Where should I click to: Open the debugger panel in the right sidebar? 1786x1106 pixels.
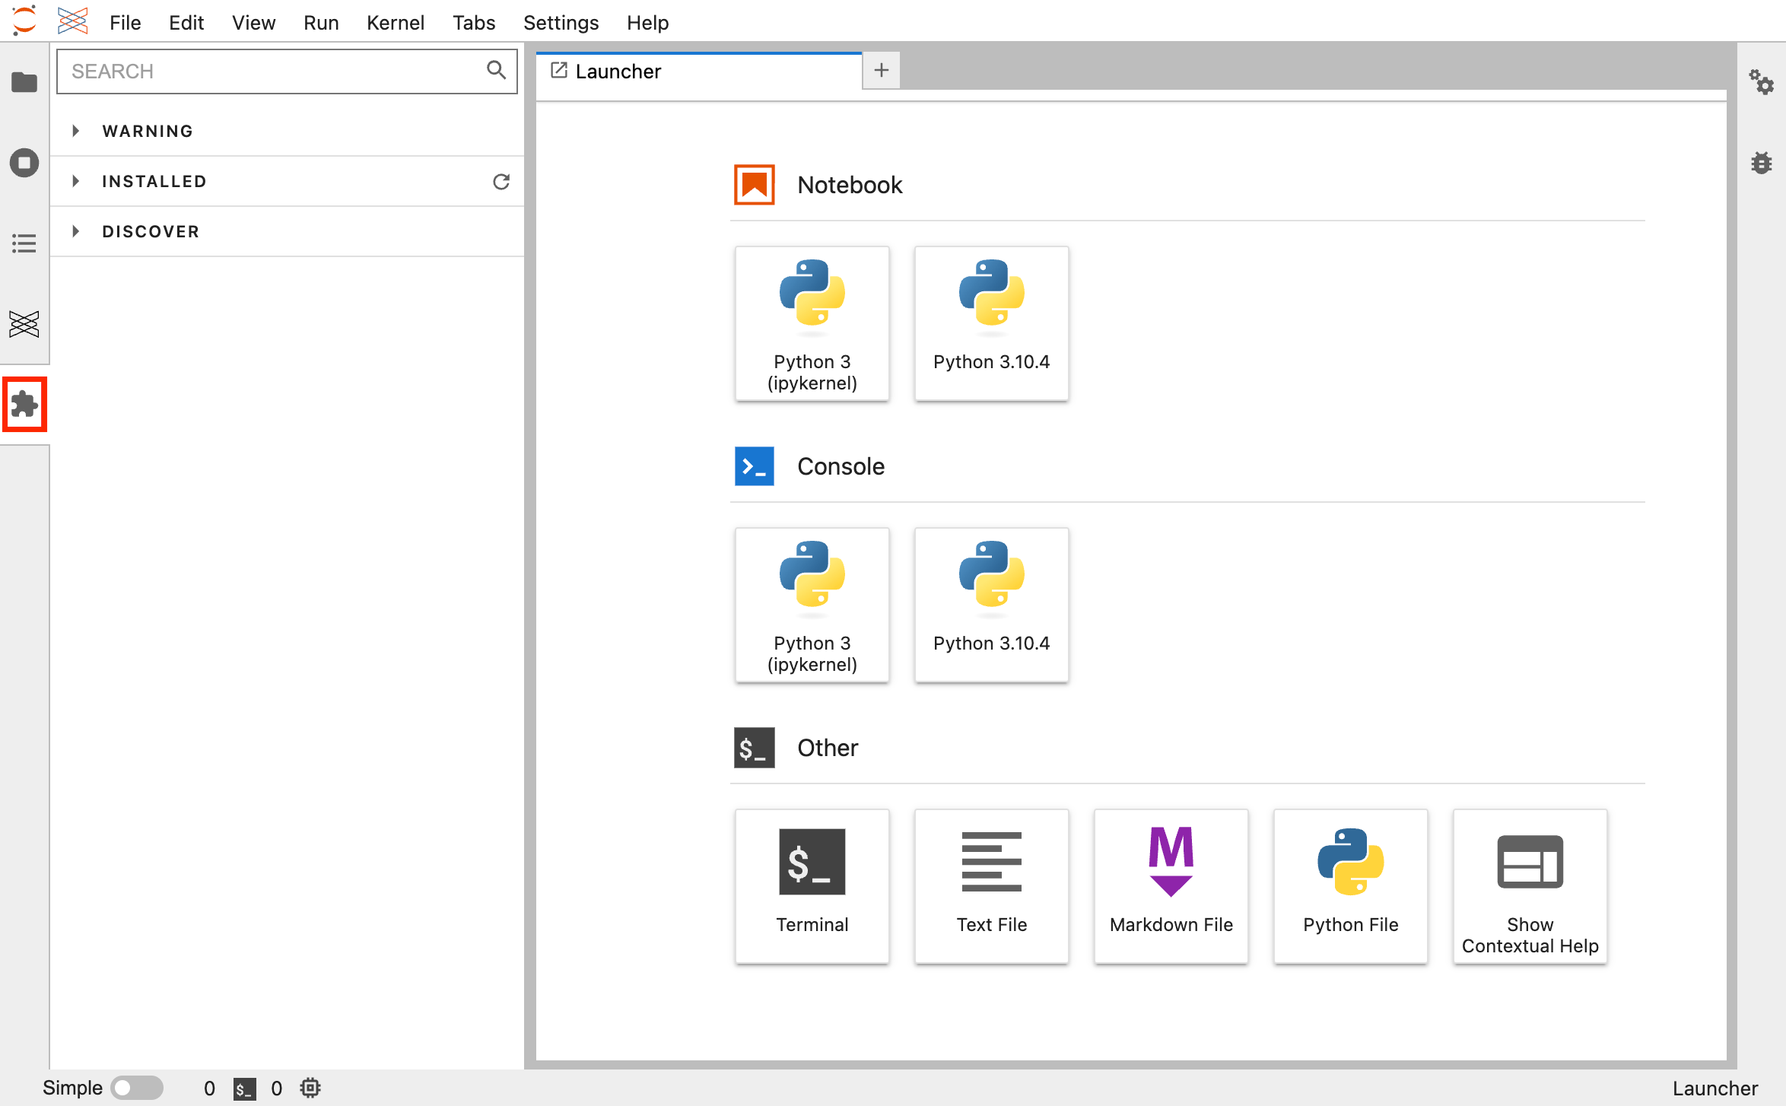[1762, 162]
